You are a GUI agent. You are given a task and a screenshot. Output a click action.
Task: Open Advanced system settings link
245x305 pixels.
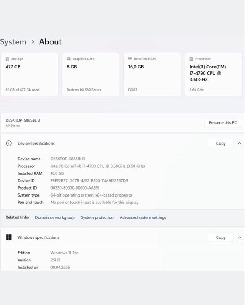point(143,217)
